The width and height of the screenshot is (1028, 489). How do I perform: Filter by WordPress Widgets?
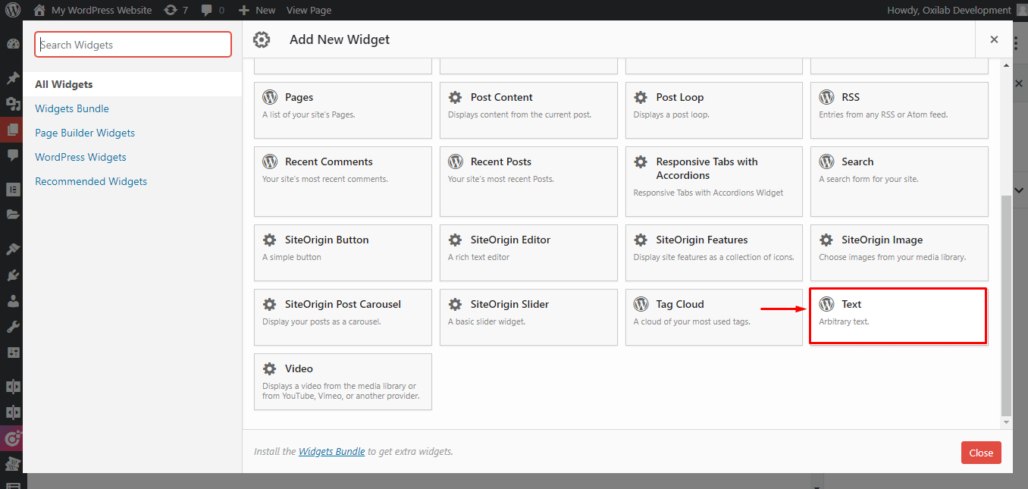[80, 157]
